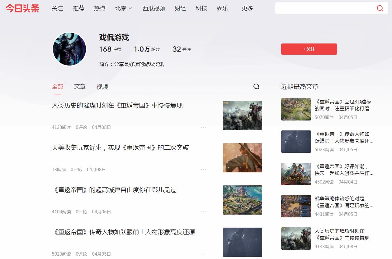Open article 天美收集玩家诉求，实现《重返帝国》的二次突破

click(x=120, y=148)
